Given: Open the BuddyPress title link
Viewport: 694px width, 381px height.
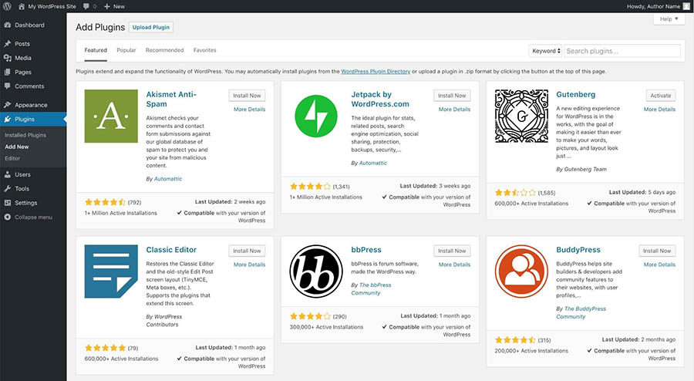Looking at the screenshot, I should (578, 250).
